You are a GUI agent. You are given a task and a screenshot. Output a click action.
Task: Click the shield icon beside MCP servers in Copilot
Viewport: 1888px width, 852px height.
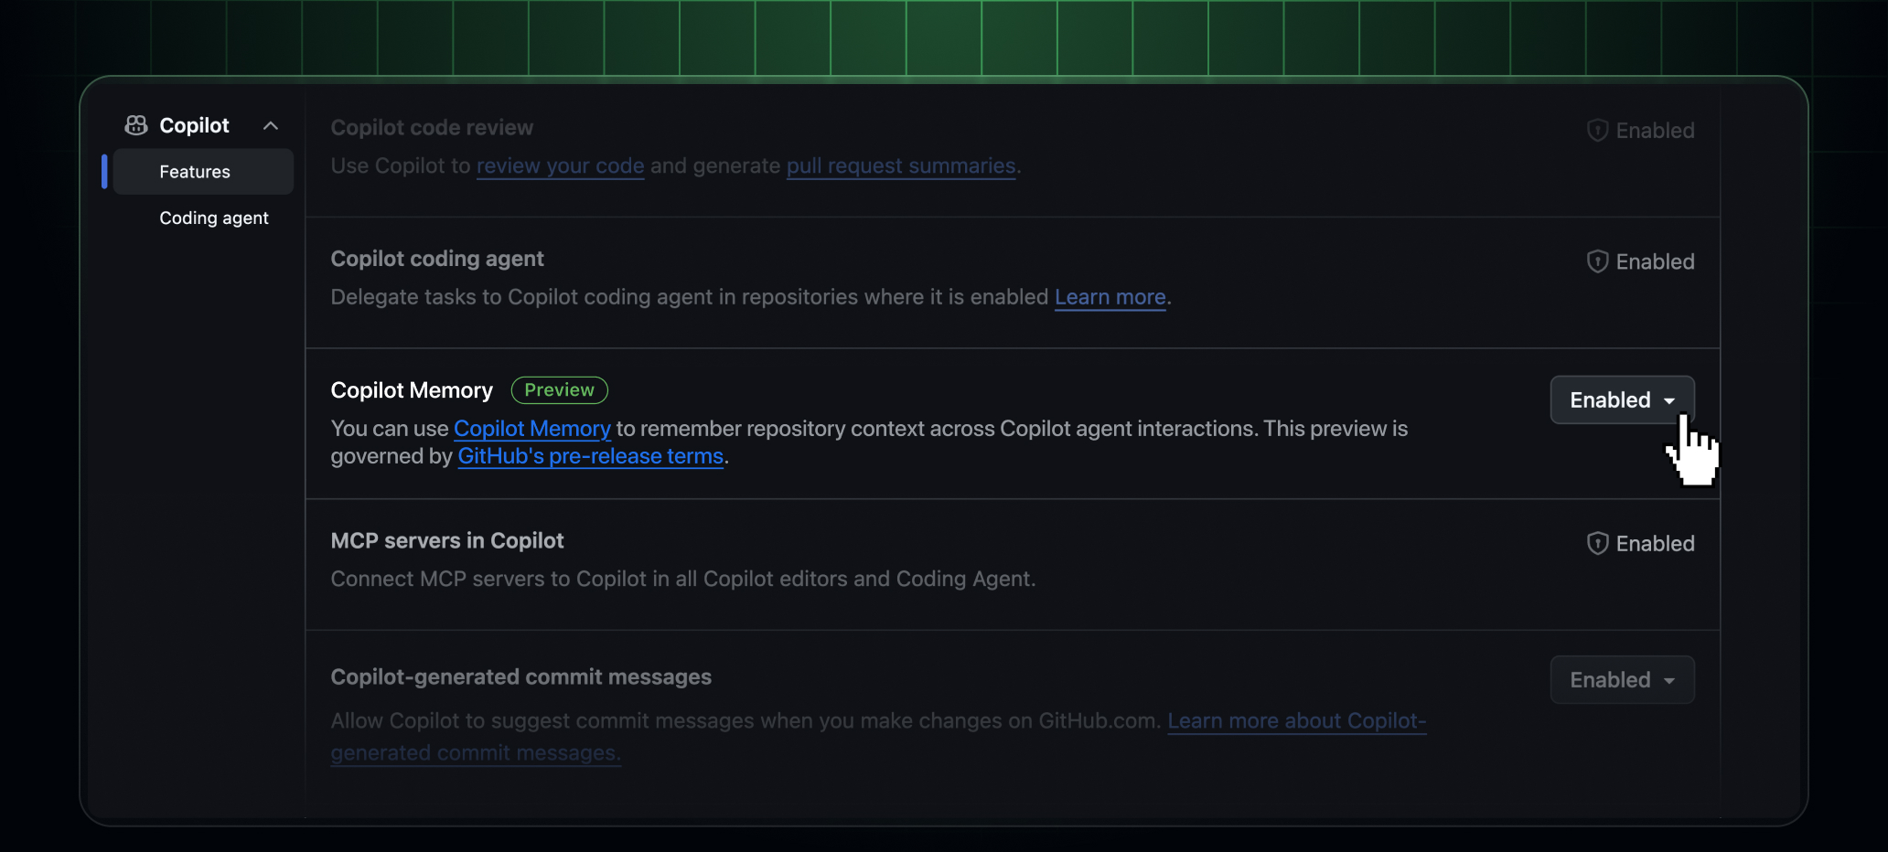tap(1596, 543)
